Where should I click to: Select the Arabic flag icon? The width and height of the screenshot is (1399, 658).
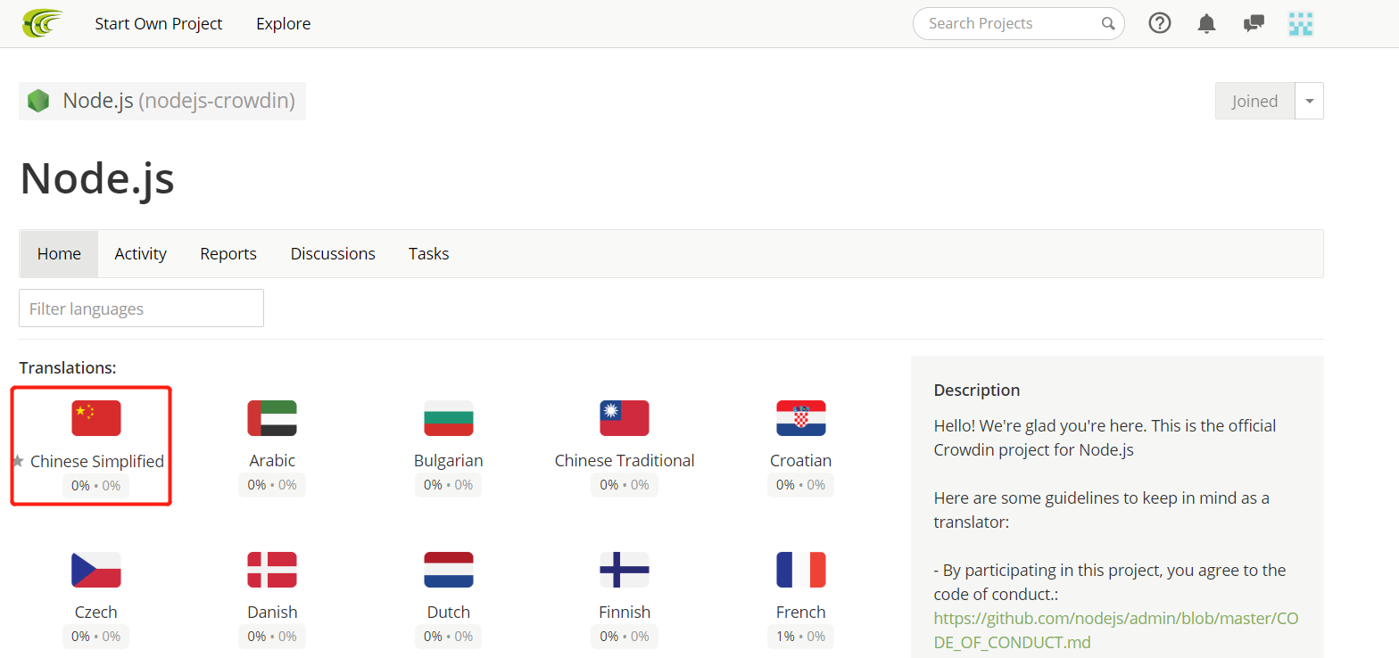(x=272, y=418)
